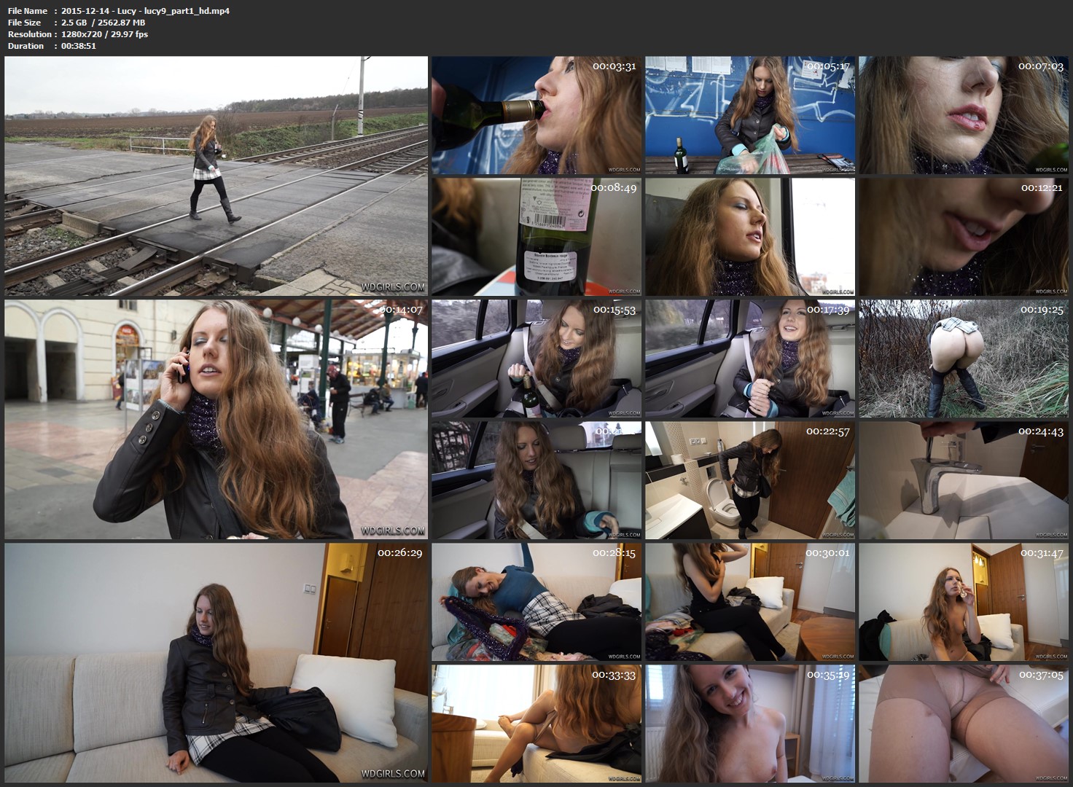Click the WDGIRLS.COM watermark on the railway frame
Viewport: 1073px width, 787px height.
tap(397, 287)
